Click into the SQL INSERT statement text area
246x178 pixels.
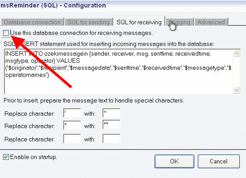click(119, 72)
